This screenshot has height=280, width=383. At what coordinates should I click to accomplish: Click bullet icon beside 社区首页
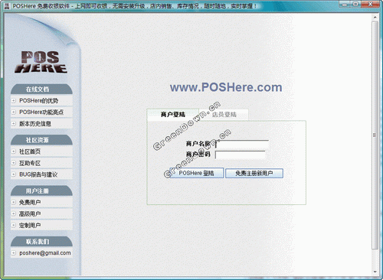(x=14, y=151)
